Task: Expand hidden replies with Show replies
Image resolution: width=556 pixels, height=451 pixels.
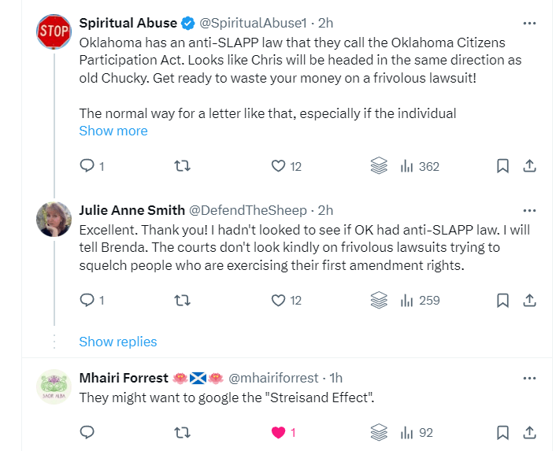Action: 118,342
